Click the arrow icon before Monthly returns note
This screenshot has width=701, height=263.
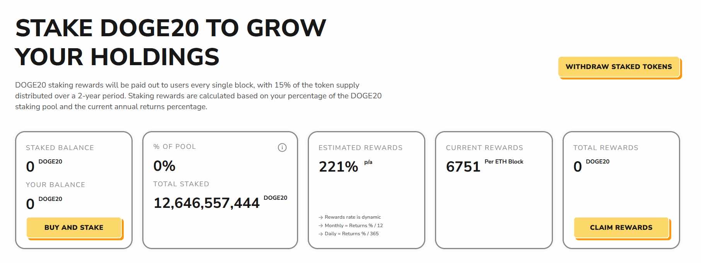[320, 225]
